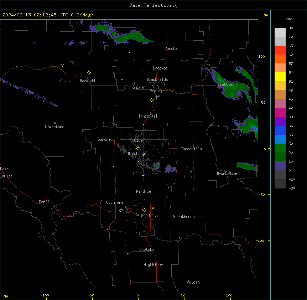Click the Blackfalds city label
This screenshot has width=307, height=300.
(157, 79)
